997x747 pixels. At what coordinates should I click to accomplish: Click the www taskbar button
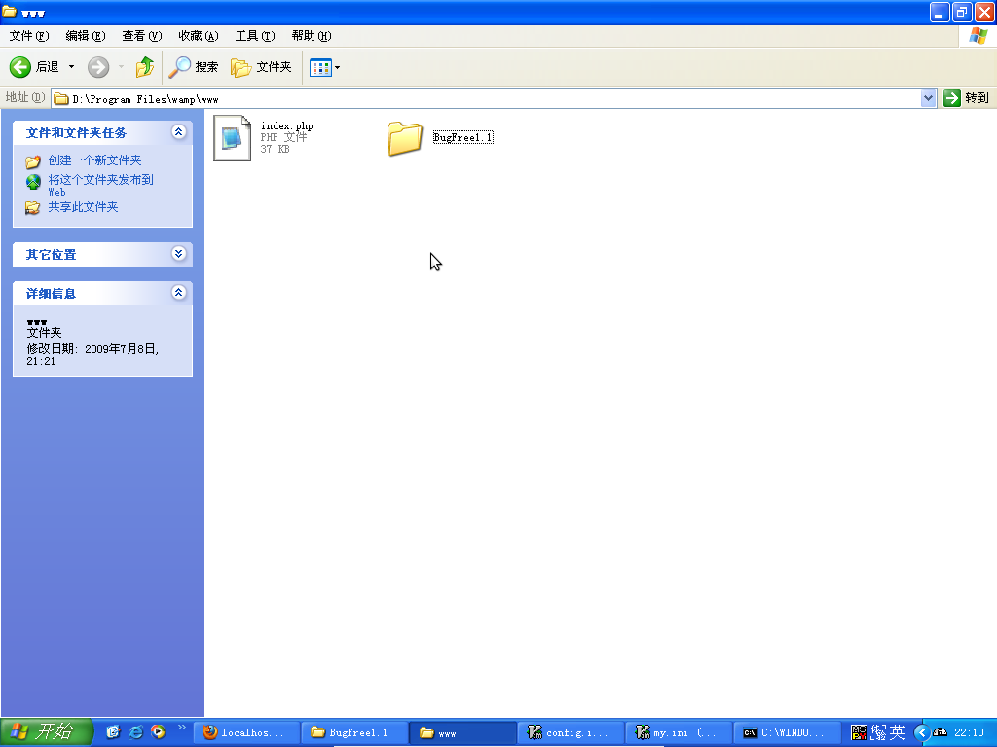tap(462, 732)
